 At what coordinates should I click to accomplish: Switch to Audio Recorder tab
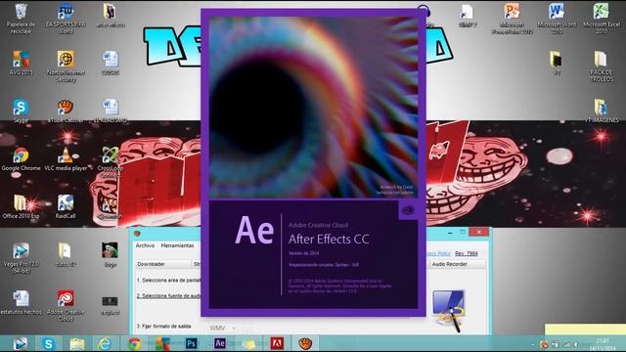(458, 264)
